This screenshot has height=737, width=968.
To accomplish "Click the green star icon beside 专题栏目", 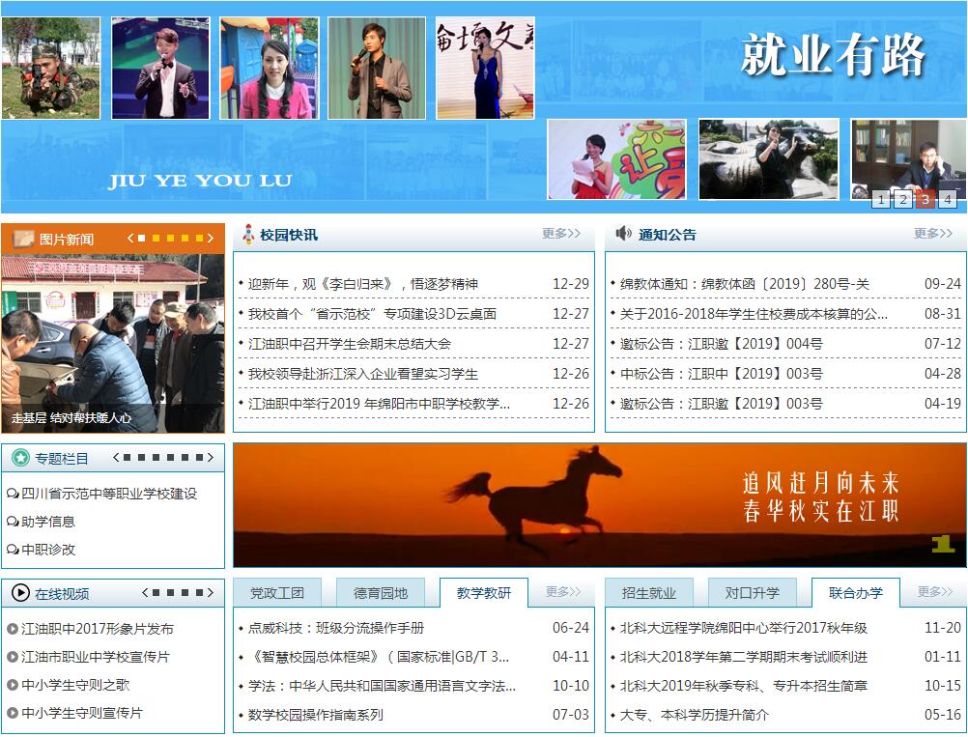I will pyautogui.click(x=19, y=458).
